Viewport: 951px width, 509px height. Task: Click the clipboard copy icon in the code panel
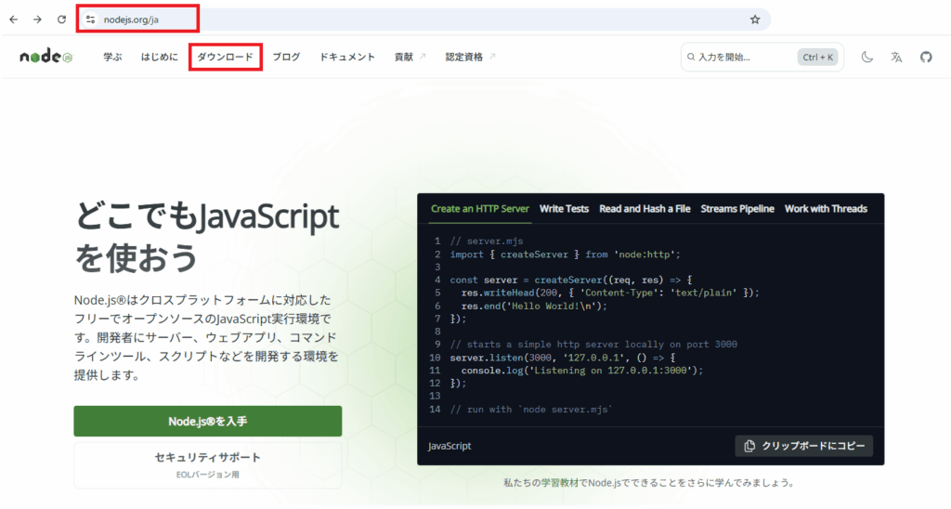tap(749, 446)
